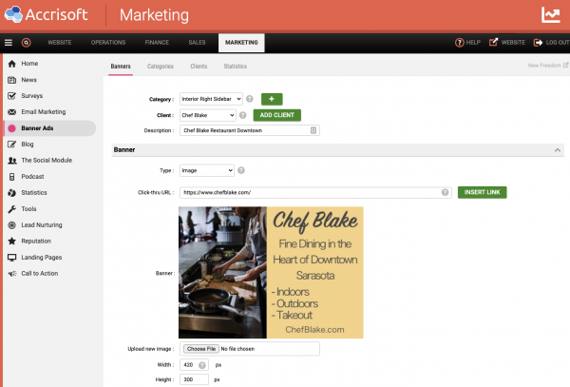Click the Chef Blake banner image

click(271, 273)
